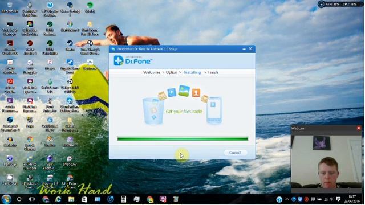Open the Store bag icon on taskbar
365x205 pixels.
pyautogui.click(x=84, y=199)
